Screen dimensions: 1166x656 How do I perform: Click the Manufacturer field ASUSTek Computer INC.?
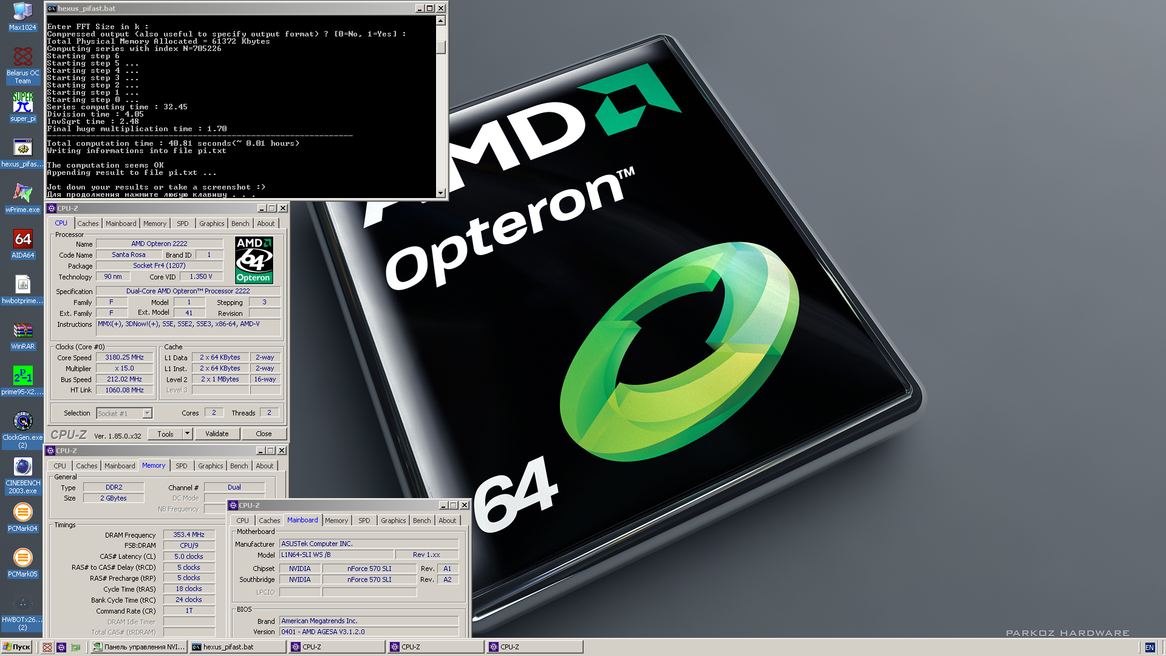369,544
